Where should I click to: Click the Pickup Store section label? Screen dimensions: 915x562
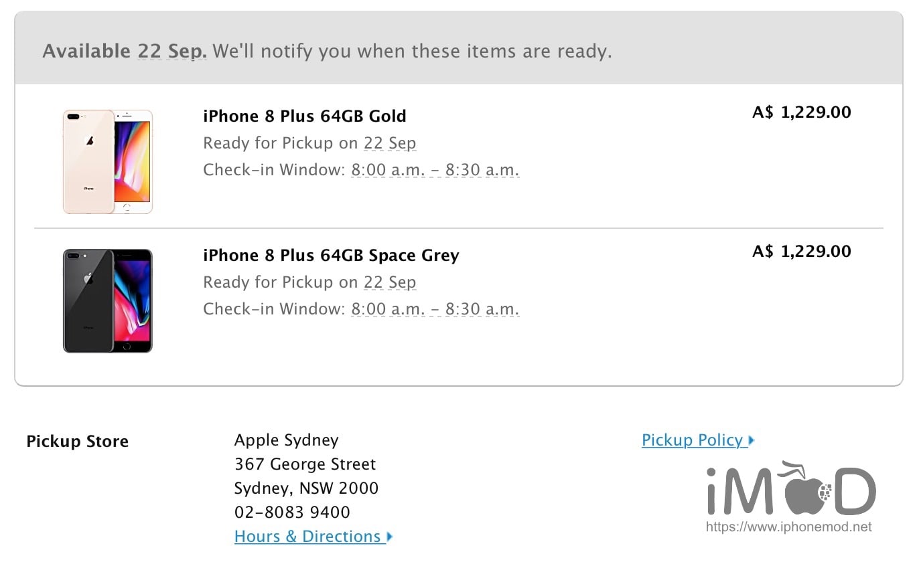point(77,441)
